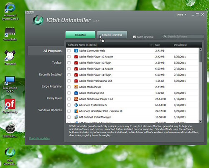Tick Adobe Flash Player 10 ActiveX checkbox
Viewport: 209px width, 168px height.
[x=69, y=57]
